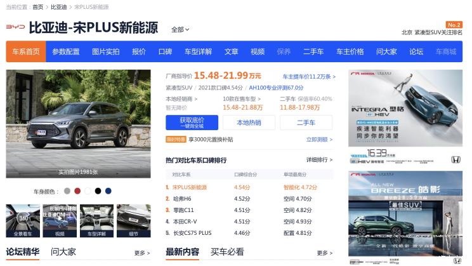The image size is (472, 266).
Task: Click the BYD logo icon
Action: [15, 27]
